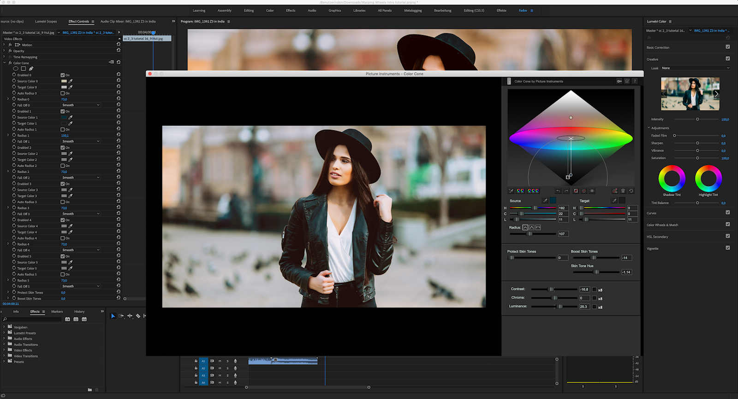Open the Fall Off 0 Smooth dropdown

(81, 105)
